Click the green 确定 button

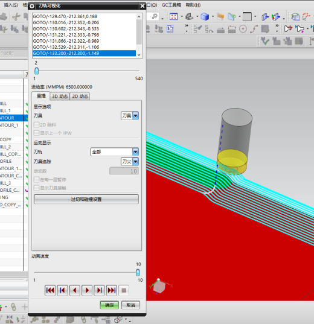coord(109,305)
